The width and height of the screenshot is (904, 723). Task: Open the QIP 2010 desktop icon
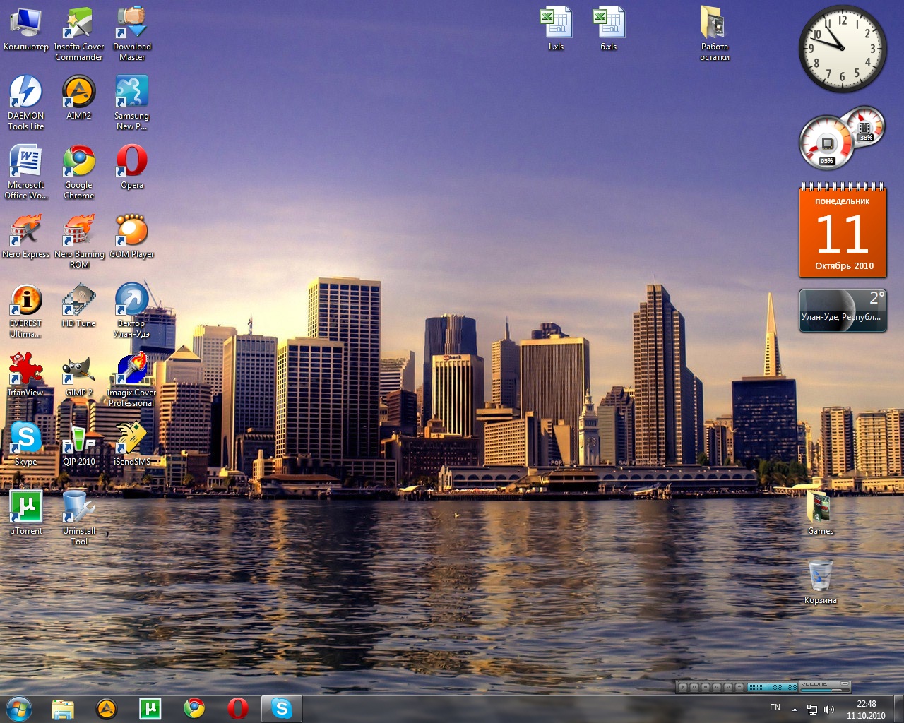[79, 439]
